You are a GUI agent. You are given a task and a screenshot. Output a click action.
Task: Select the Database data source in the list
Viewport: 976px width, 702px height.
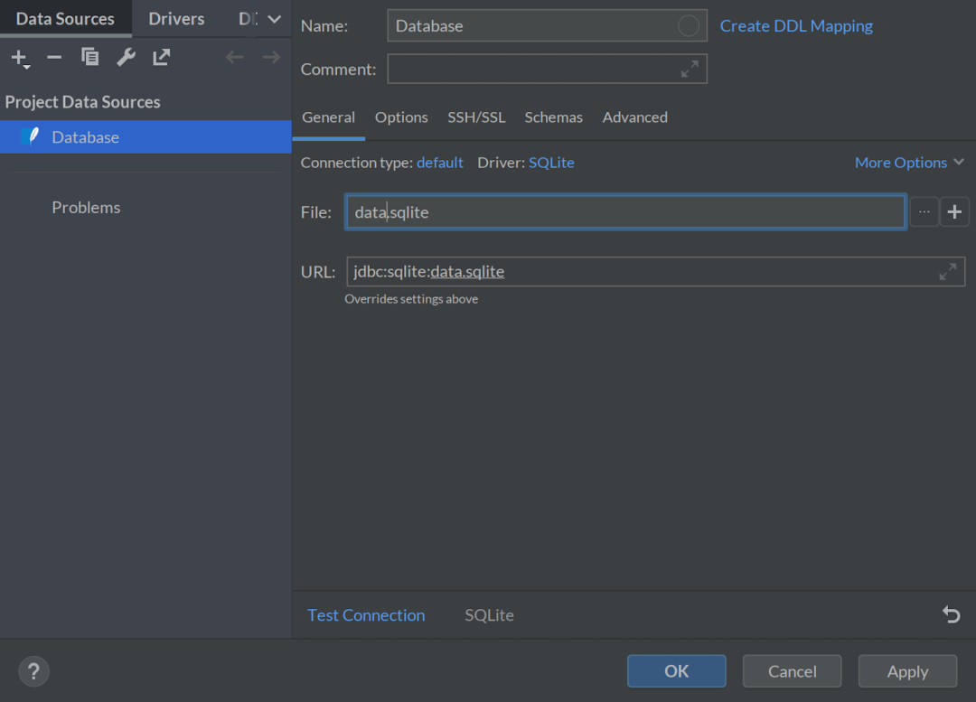click(x=145, y=137)
